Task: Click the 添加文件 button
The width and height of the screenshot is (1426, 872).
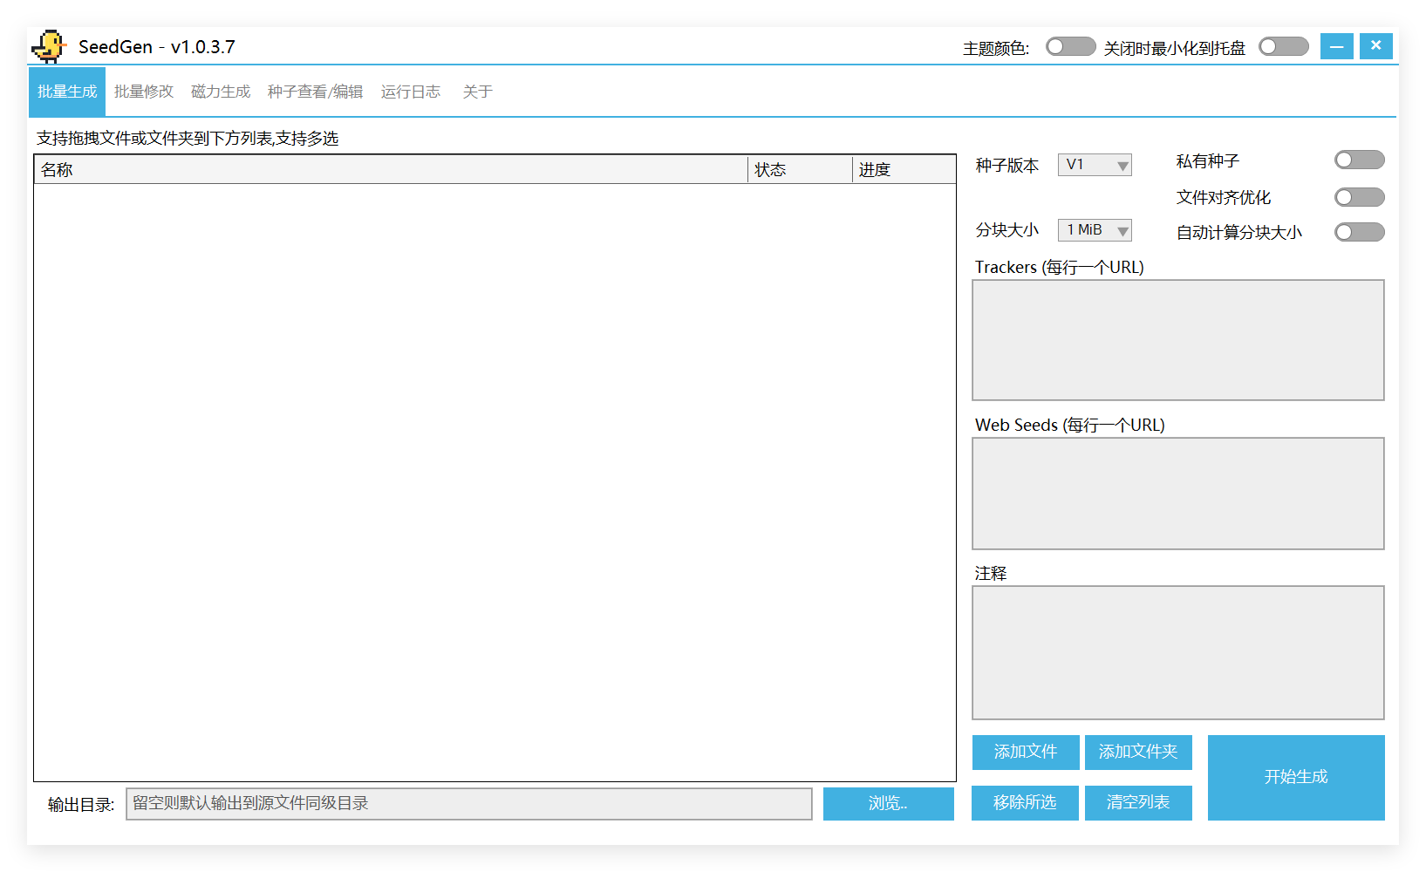Action: [1025, 752]
